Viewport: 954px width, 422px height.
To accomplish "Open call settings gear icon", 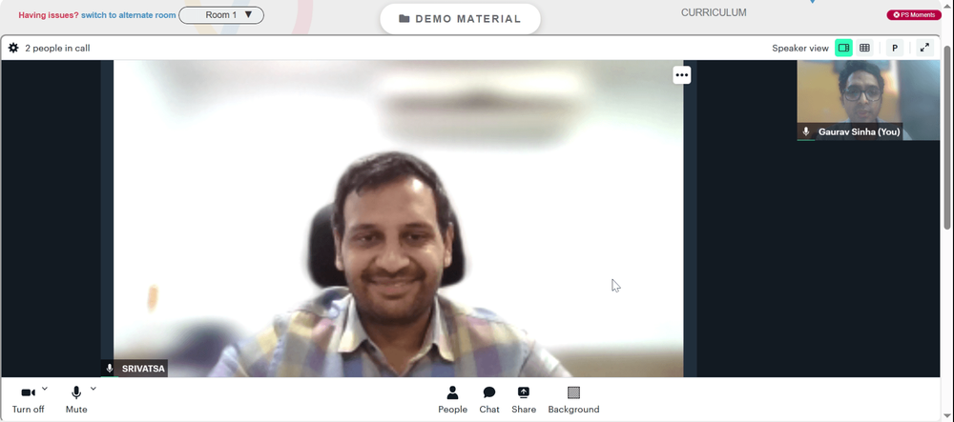I will click(13, 48).
